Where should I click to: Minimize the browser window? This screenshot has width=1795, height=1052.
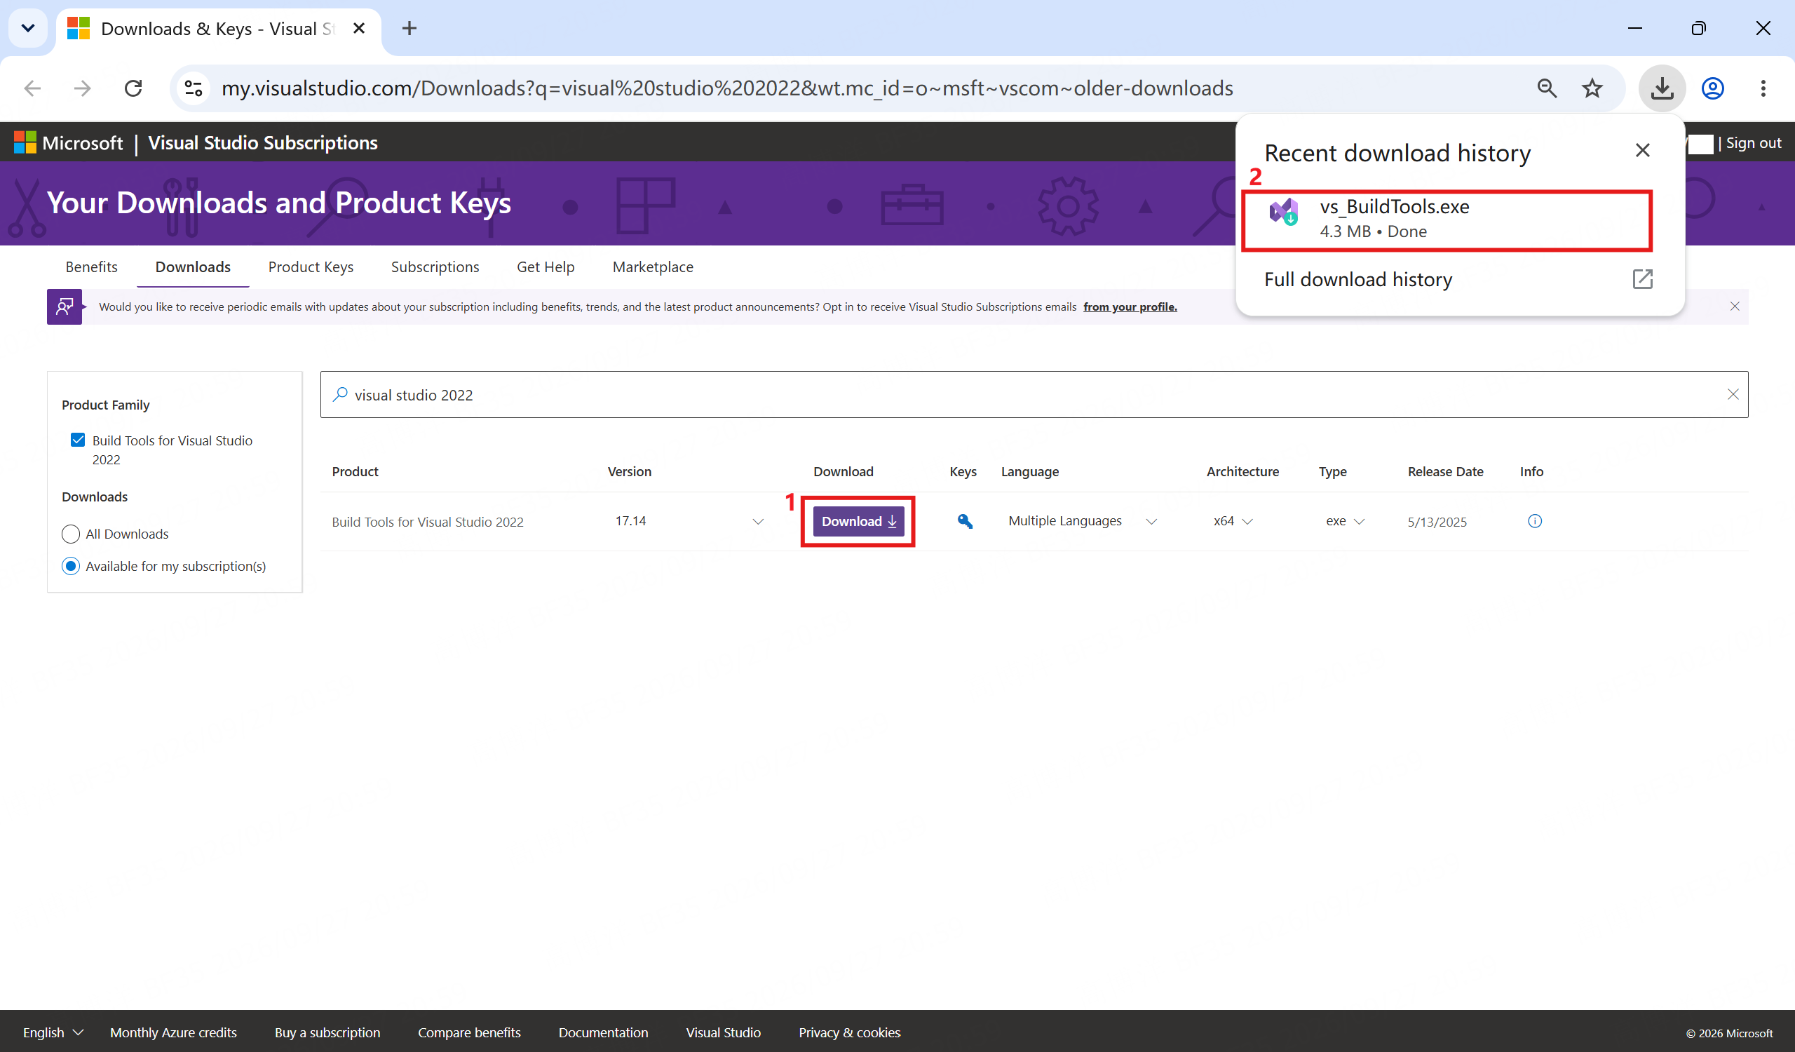(1634, 29)
